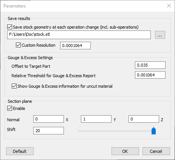Image resolution: width=175 pixels, height=160 pixels.
Task: Click the blue Shift slider handle
Action: click(x=153, y=131)
